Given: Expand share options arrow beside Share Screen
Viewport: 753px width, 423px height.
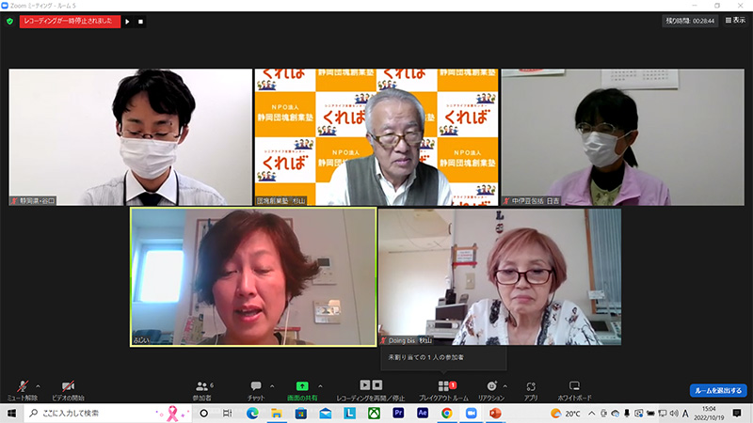Looking at the screenshot, I should click(320, 384).
